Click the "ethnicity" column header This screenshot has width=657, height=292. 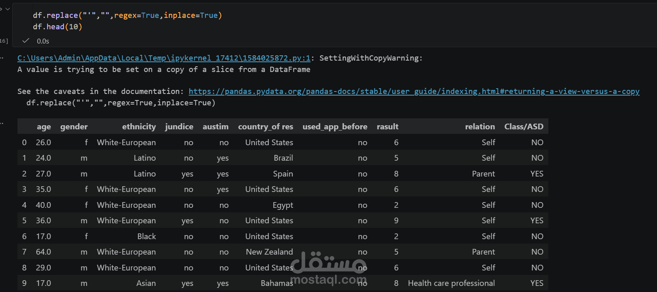pyautogui.click(x=139, y=126)
